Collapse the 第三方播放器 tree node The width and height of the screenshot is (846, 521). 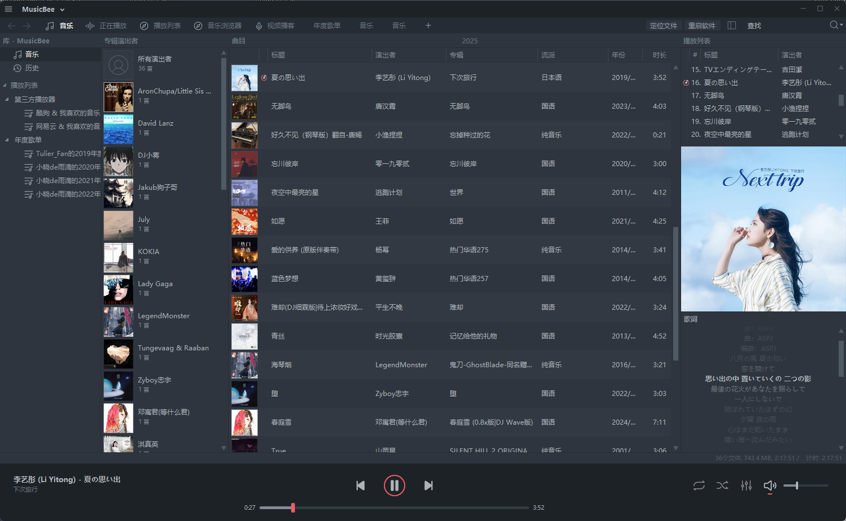[x=7, y=100]
